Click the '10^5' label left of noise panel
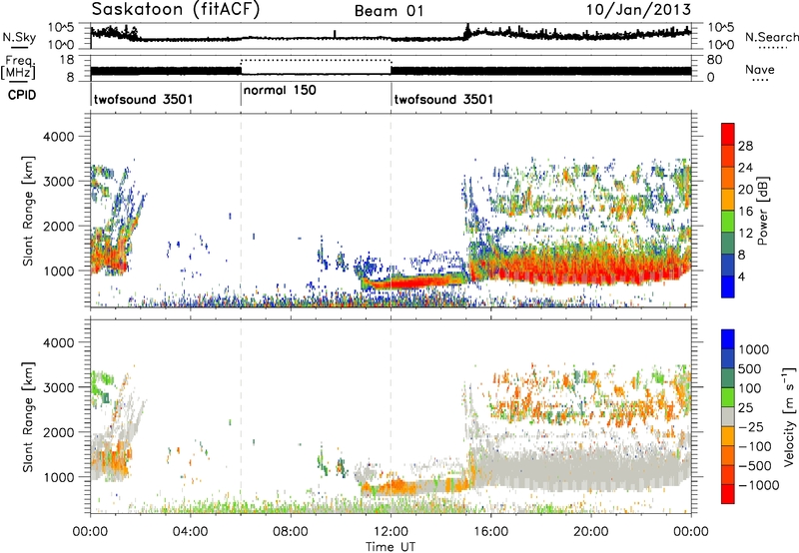 [59, 28]
